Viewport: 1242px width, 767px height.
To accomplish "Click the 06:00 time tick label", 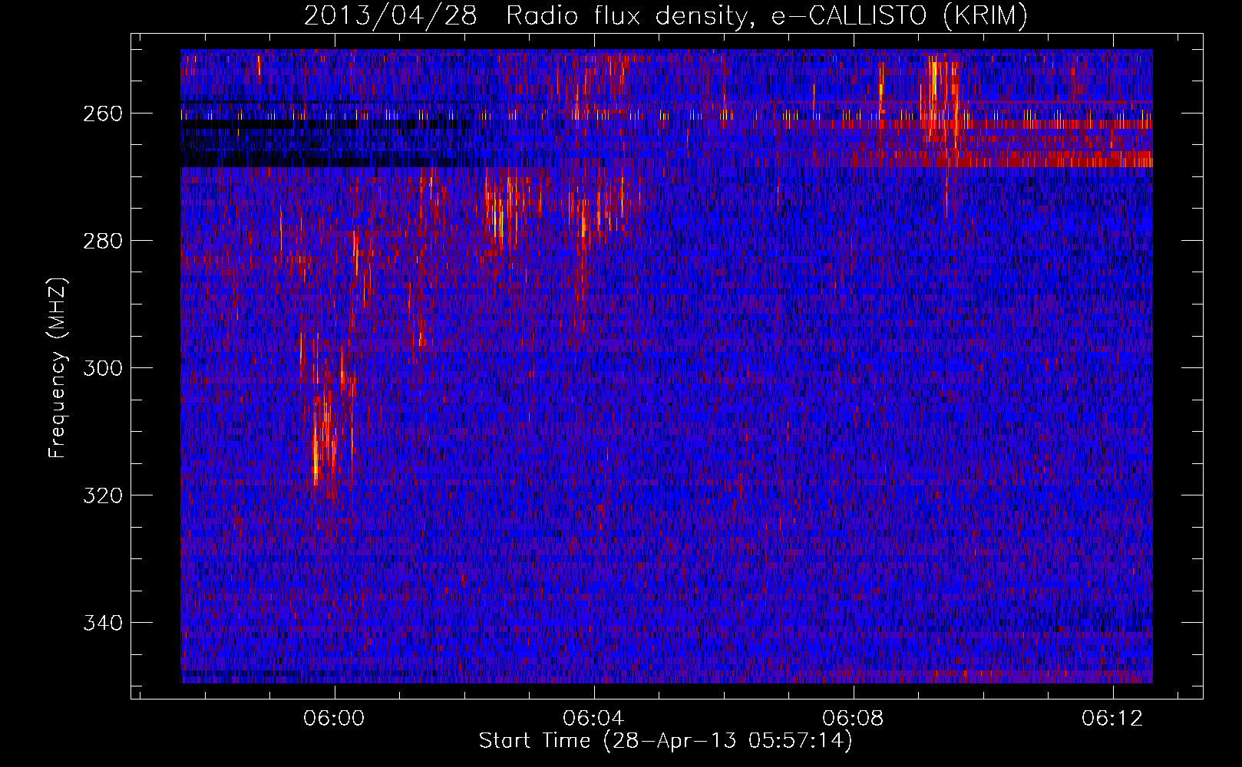I will tap(334, 719).
